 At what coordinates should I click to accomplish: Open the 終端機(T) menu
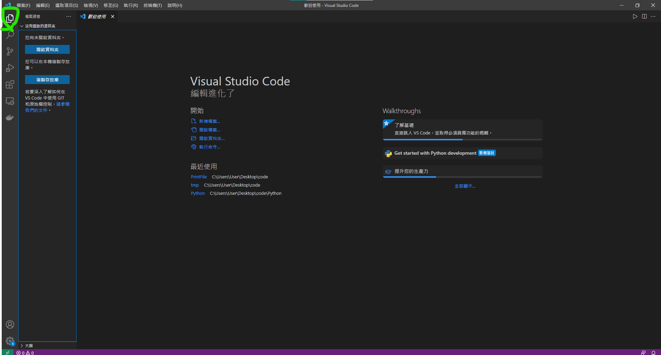pos(153,5)
